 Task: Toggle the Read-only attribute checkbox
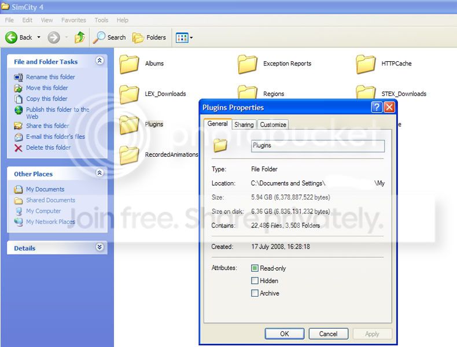[255, 268]
